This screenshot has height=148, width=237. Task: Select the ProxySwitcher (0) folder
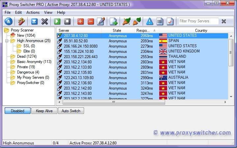pos(31,83)
